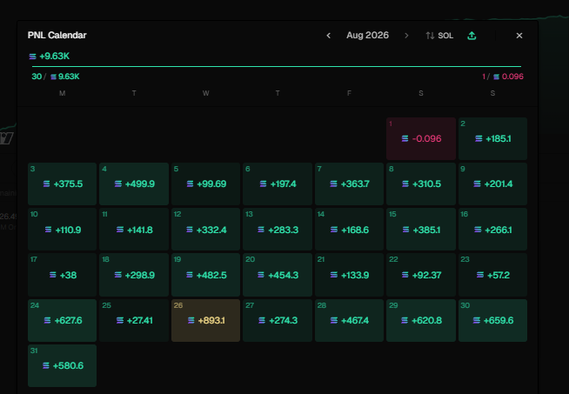Select day 3 cell showing +375.5
Screen dimensions: 569x394
(x=62, y=184)
